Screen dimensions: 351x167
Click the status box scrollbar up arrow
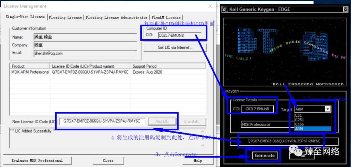[203, 131]
